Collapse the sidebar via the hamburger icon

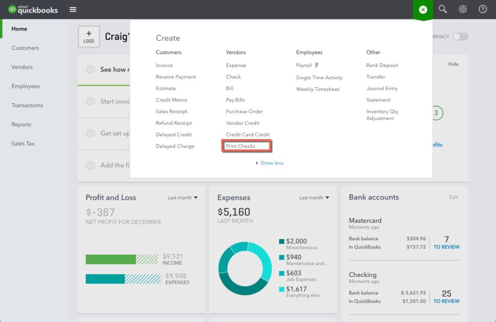pyautogui.click(x=73, y=9)
